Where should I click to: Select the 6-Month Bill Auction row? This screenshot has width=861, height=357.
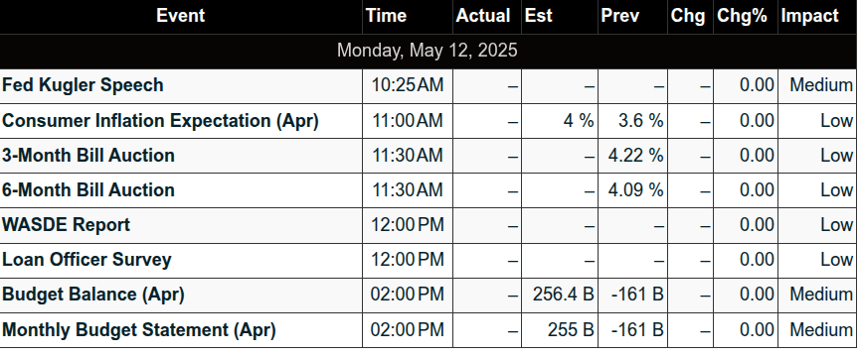pyautogui.click(x=429, y=190)
